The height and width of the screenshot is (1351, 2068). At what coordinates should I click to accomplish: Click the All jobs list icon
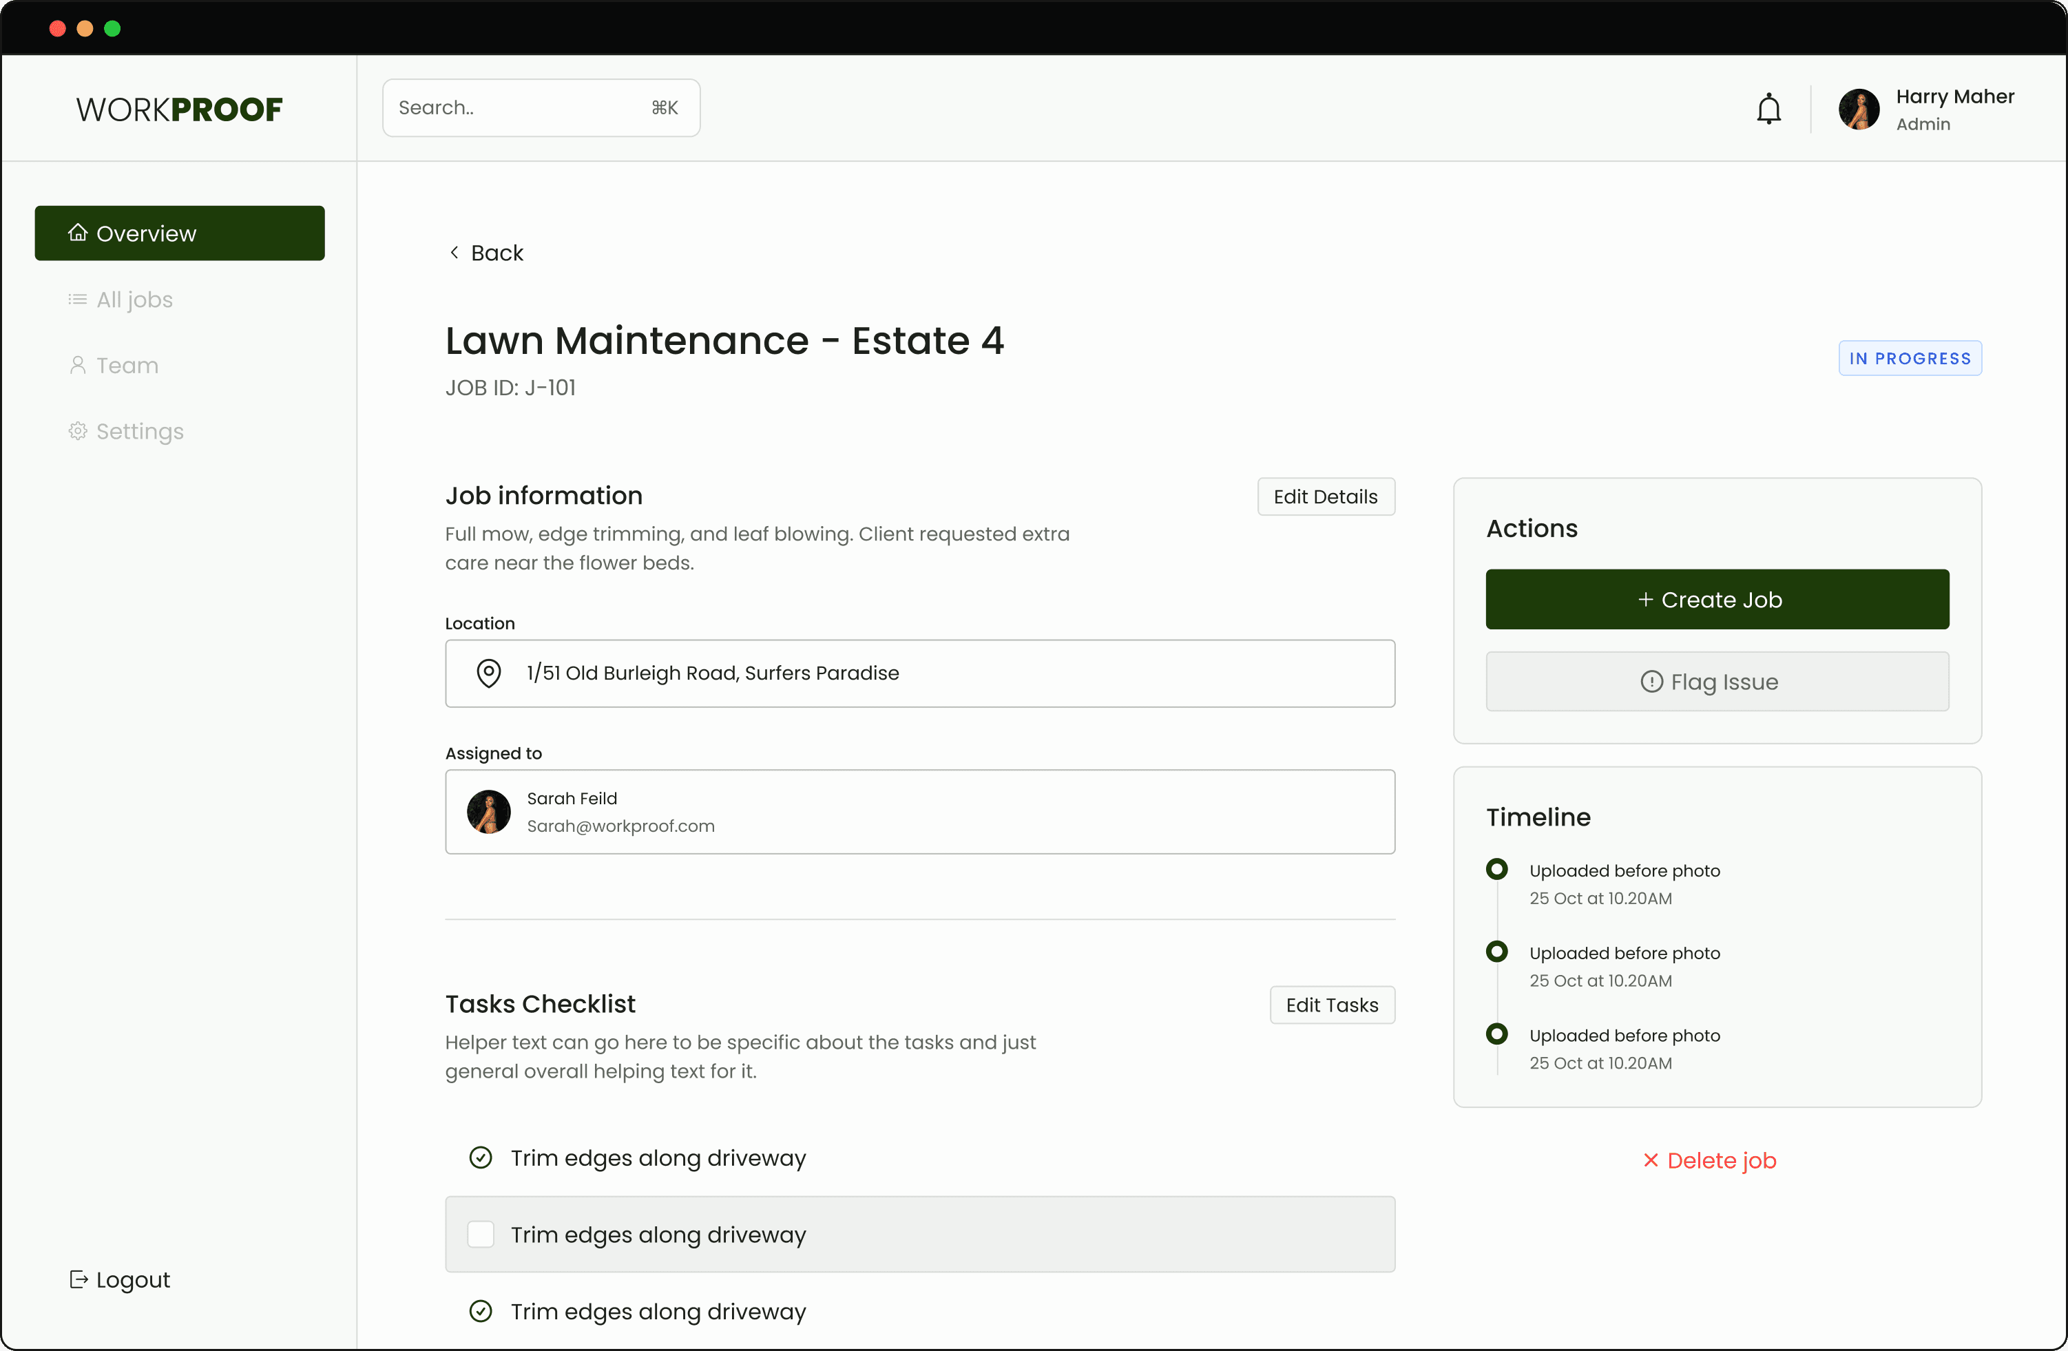(77, 300)
